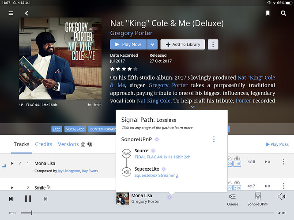The height and width of the screenshot is (220, 294).
Task: Select the JAZZ genre tag
Action: (x=57, y=129)
